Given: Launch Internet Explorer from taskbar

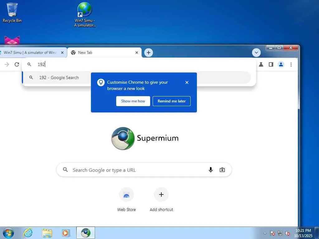Looking at the screenshot, I should pos(28,233).
